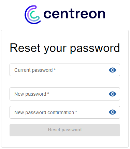Show Current password using its eye icon
The image size is (130, 149).
coord(113,70)
